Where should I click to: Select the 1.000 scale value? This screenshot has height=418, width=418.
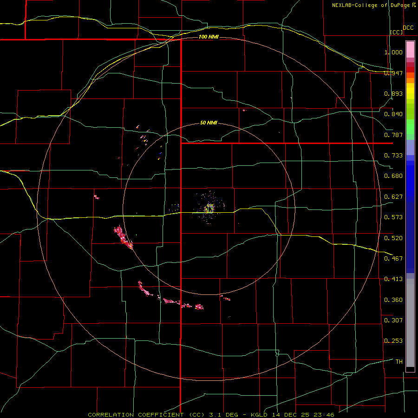click(393, 52)
